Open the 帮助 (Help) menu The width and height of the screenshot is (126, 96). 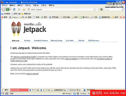click(52, 5)
